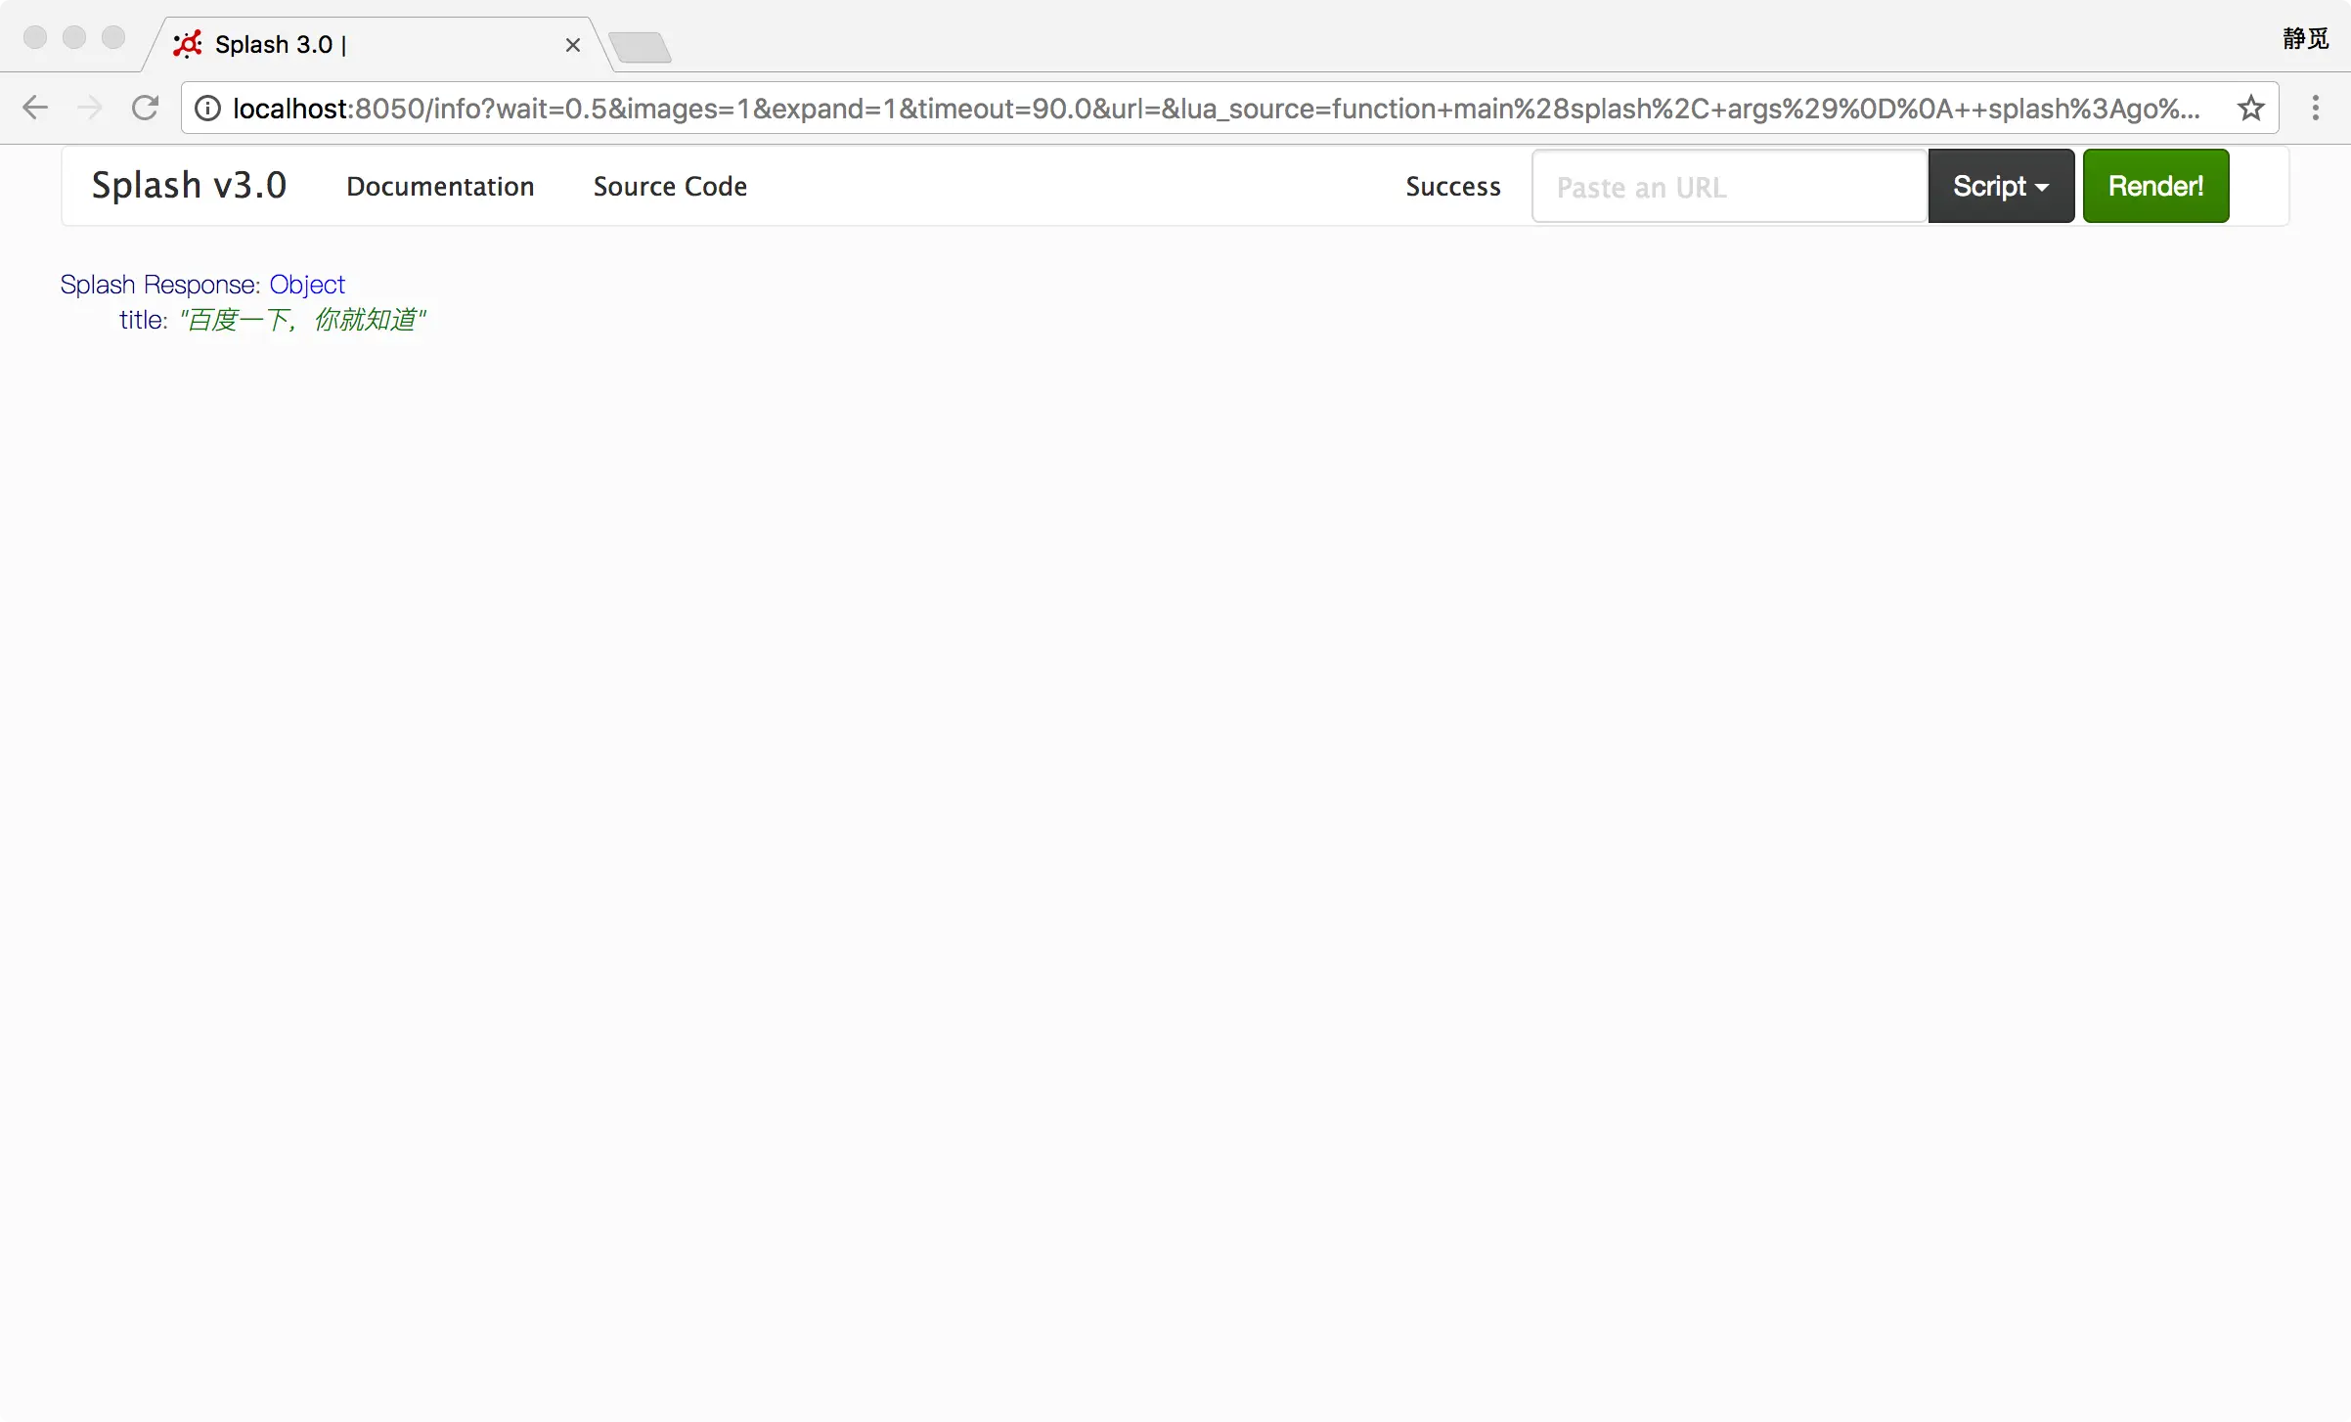2351x1422 pixels.
Task: Collapse the Splash Response Object node
Action: coord(307,285)
